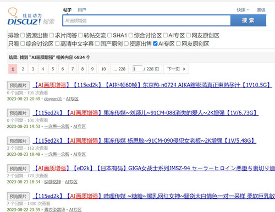The height and width of the screenshot is (212, 275).
Task: Open the author link on the 23:59 post
Action: [54, 210]
